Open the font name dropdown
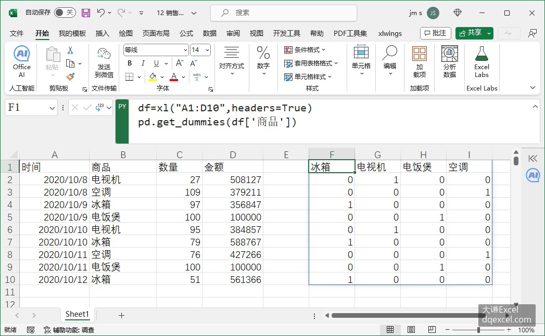This screenshot has height=336, width=545. click(185, 50)
